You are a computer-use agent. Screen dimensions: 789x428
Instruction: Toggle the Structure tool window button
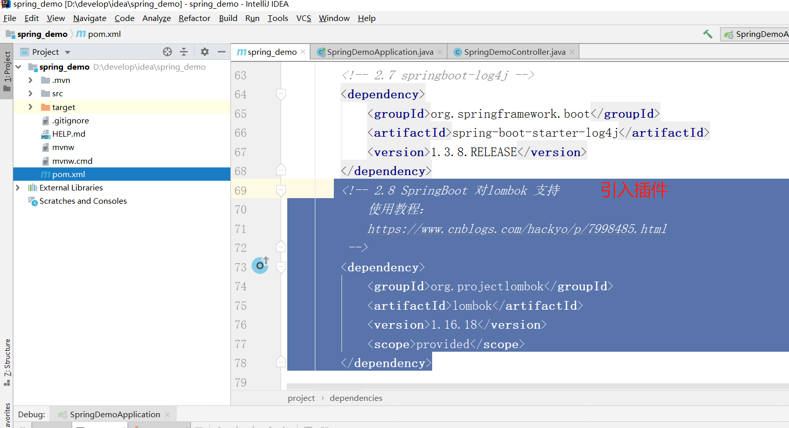[7, 362]
